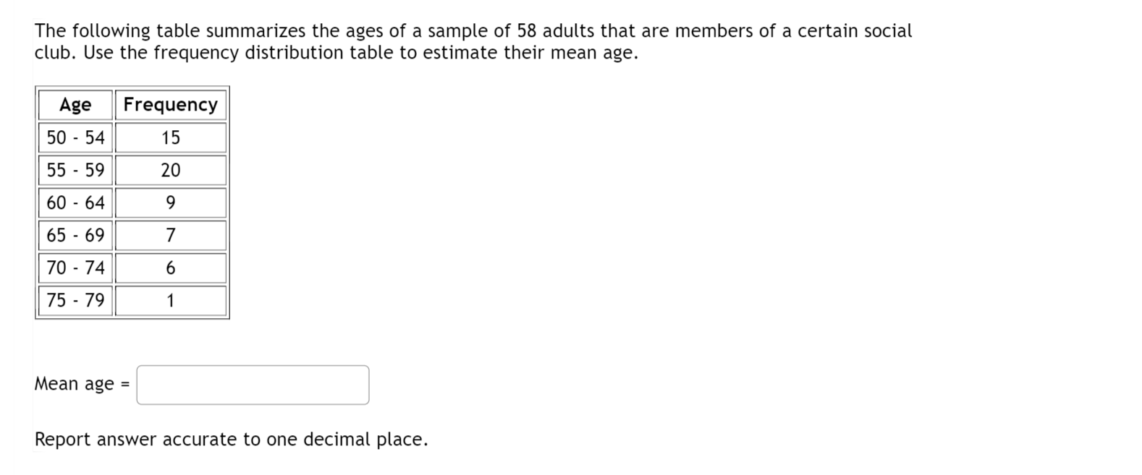The height and width of the screenshot is (475, 1142).
Task: Select the frequency value 6
Action: coord(170,268)
